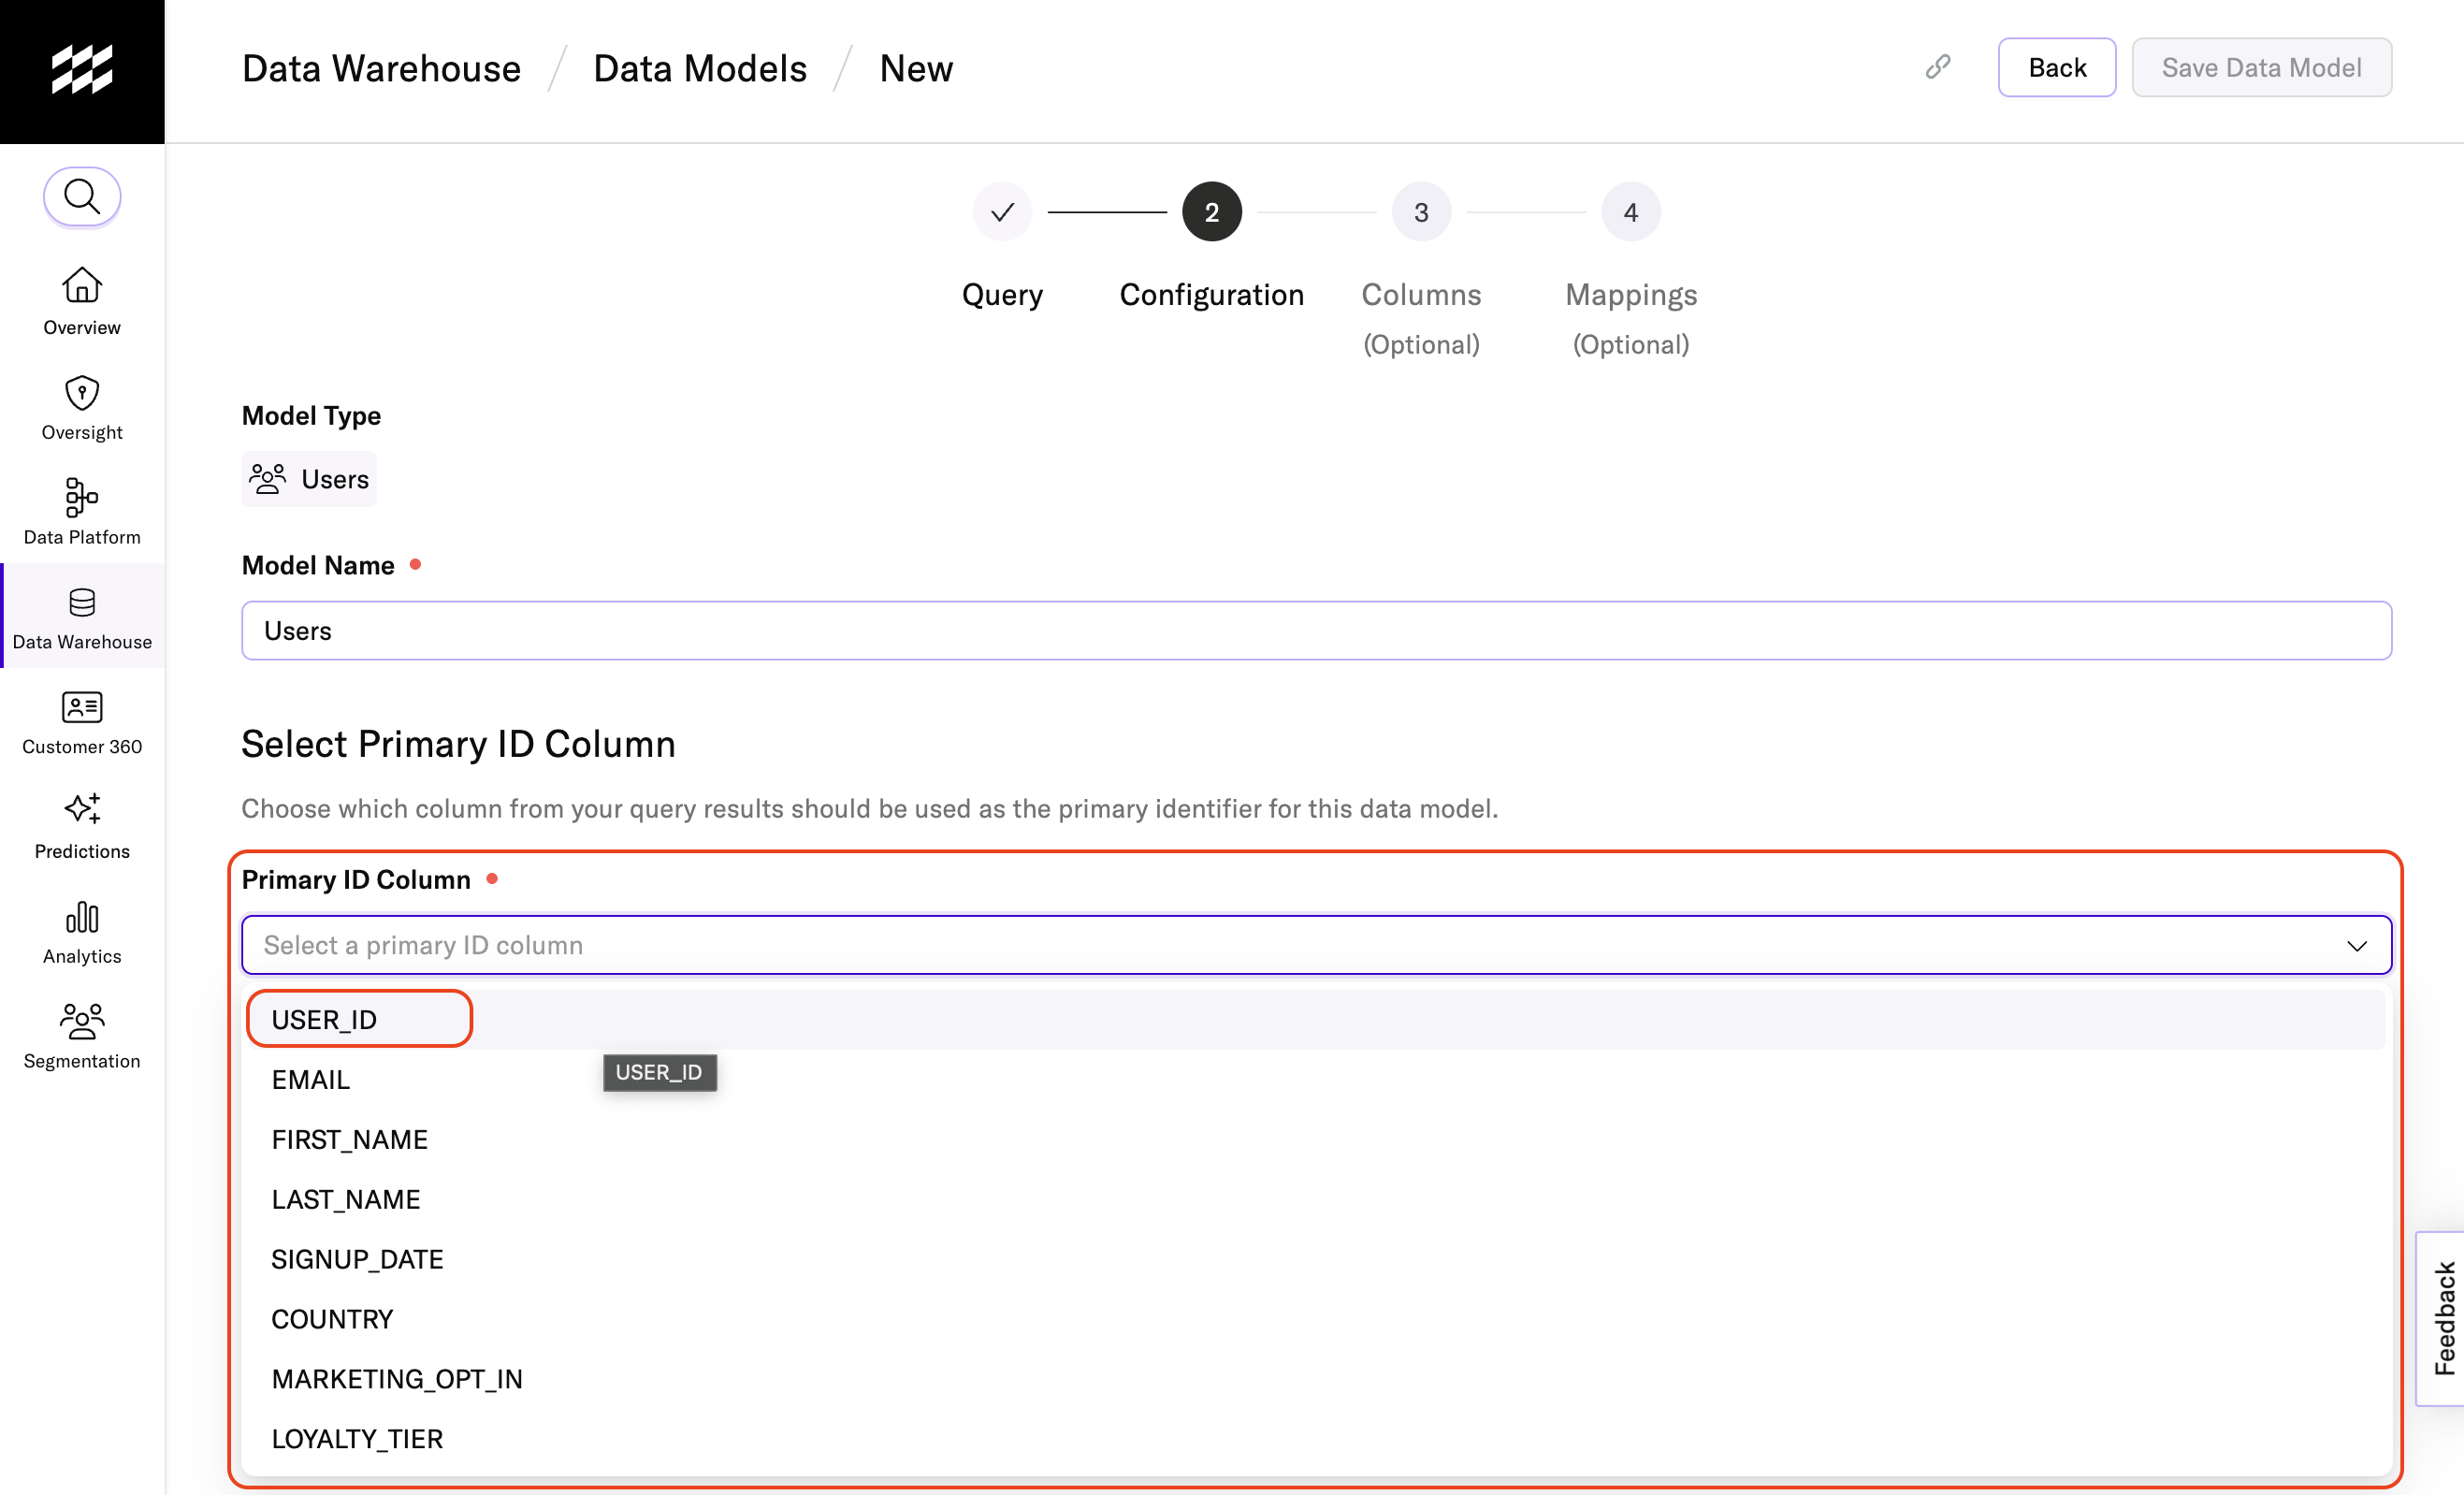
Task: Select Customer 360 sidebar icon
Action: coord(82,707)
